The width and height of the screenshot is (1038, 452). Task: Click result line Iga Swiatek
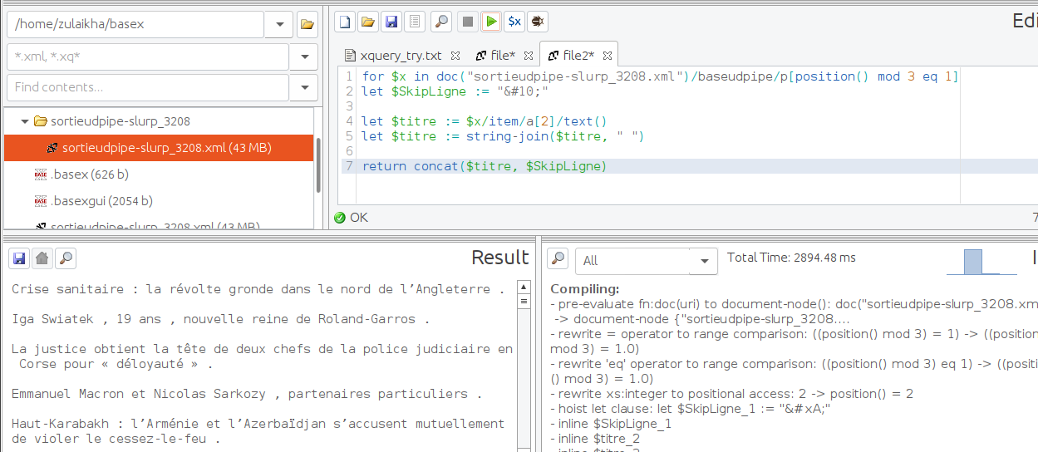tap(220, 319)
